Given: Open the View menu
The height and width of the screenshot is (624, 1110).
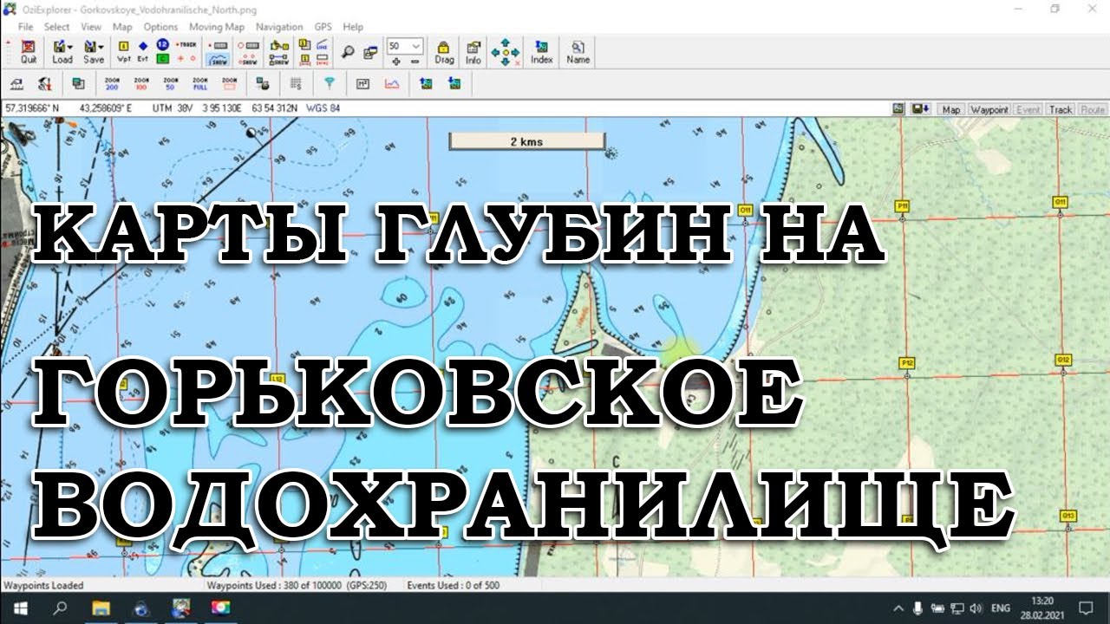Looking at the screenshot, I should [91, 27].
